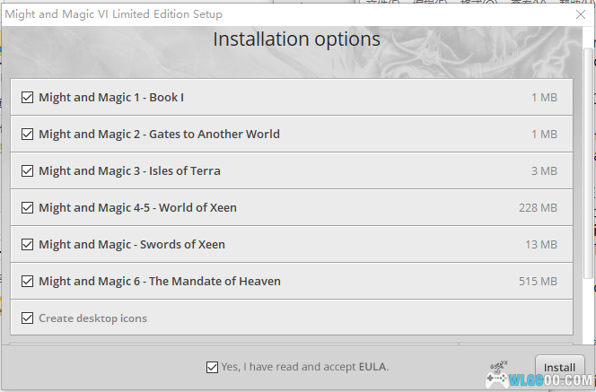596x392 pixels.
Task: Click the 'Yes, I have read and accept' text
Action: pyautogui.click(x=288, y=366)
